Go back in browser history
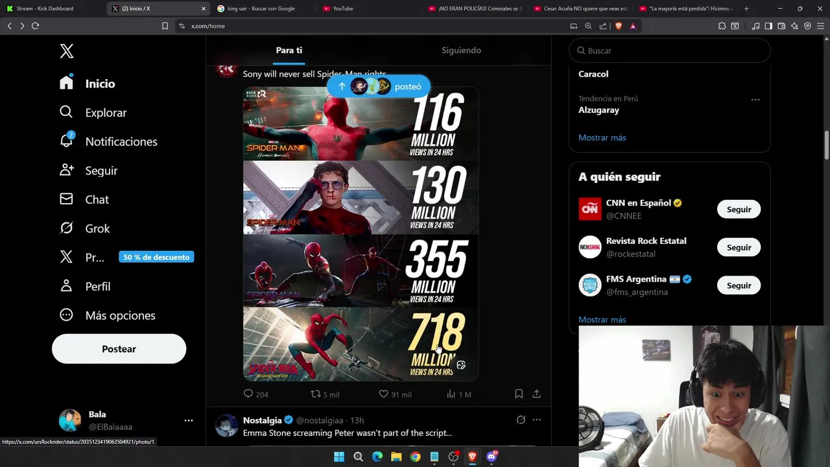Image resolution: width=830 pixels, height=467 pixels. click(10, 26)
